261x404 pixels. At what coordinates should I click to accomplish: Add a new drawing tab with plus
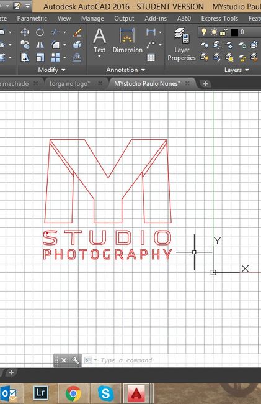pos(205,83)
